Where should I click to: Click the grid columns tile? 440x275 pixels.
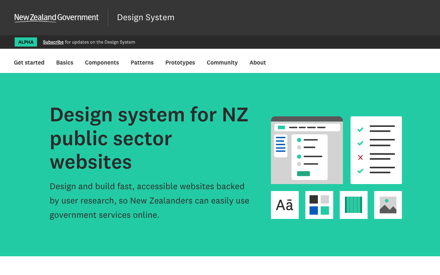(353, 205)
